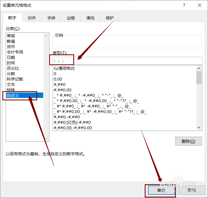Open the 字体 tab

(x=51, y=18)
